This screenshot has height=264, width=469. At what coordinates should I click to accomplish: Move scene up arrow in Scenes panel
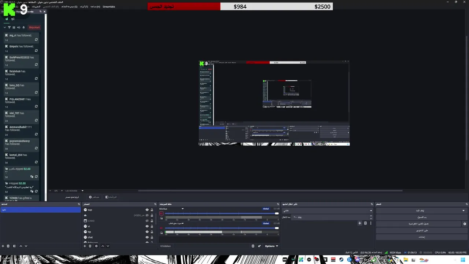tap(21, 246)
